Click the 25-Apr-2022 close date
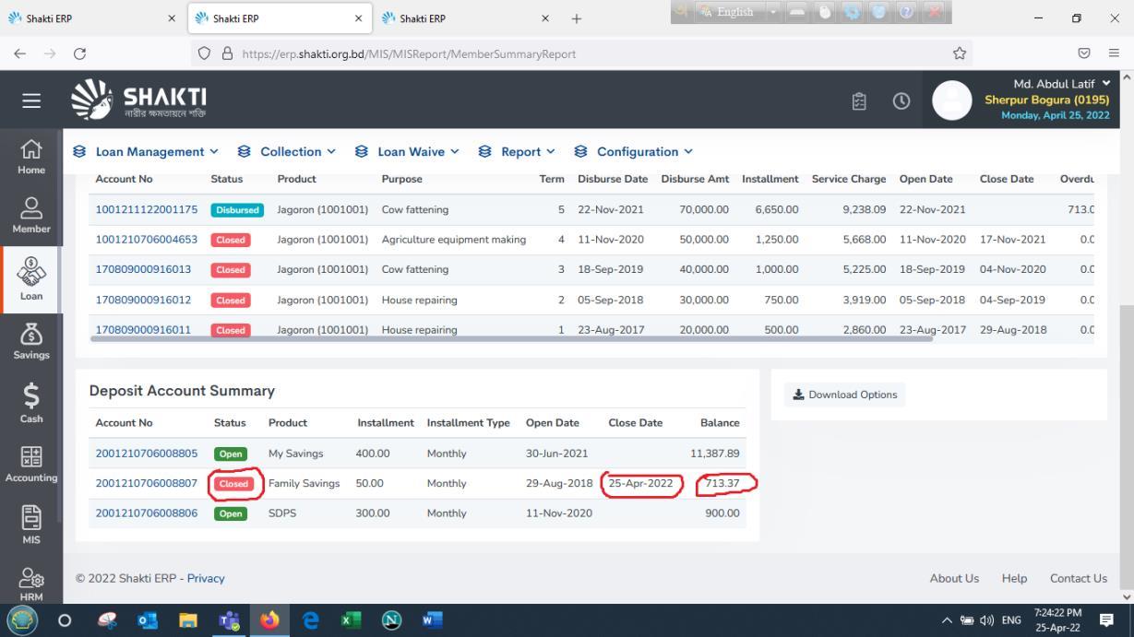This screenshot has width=1134, height=637. click(641, 483)
